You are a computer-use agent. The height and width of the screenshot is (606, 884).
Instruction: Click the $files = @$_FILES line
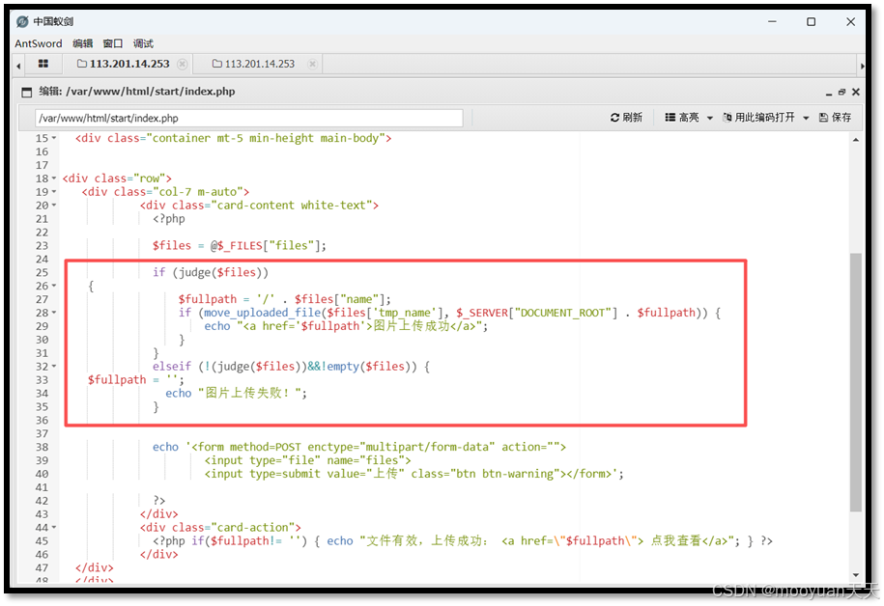tap(239, 245)
